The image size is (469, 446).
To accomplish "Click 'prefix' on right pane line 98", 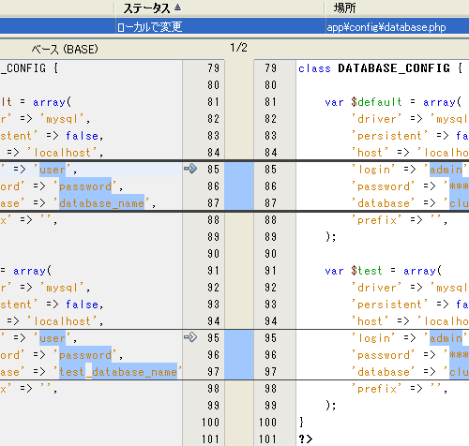I will point(377,389).
